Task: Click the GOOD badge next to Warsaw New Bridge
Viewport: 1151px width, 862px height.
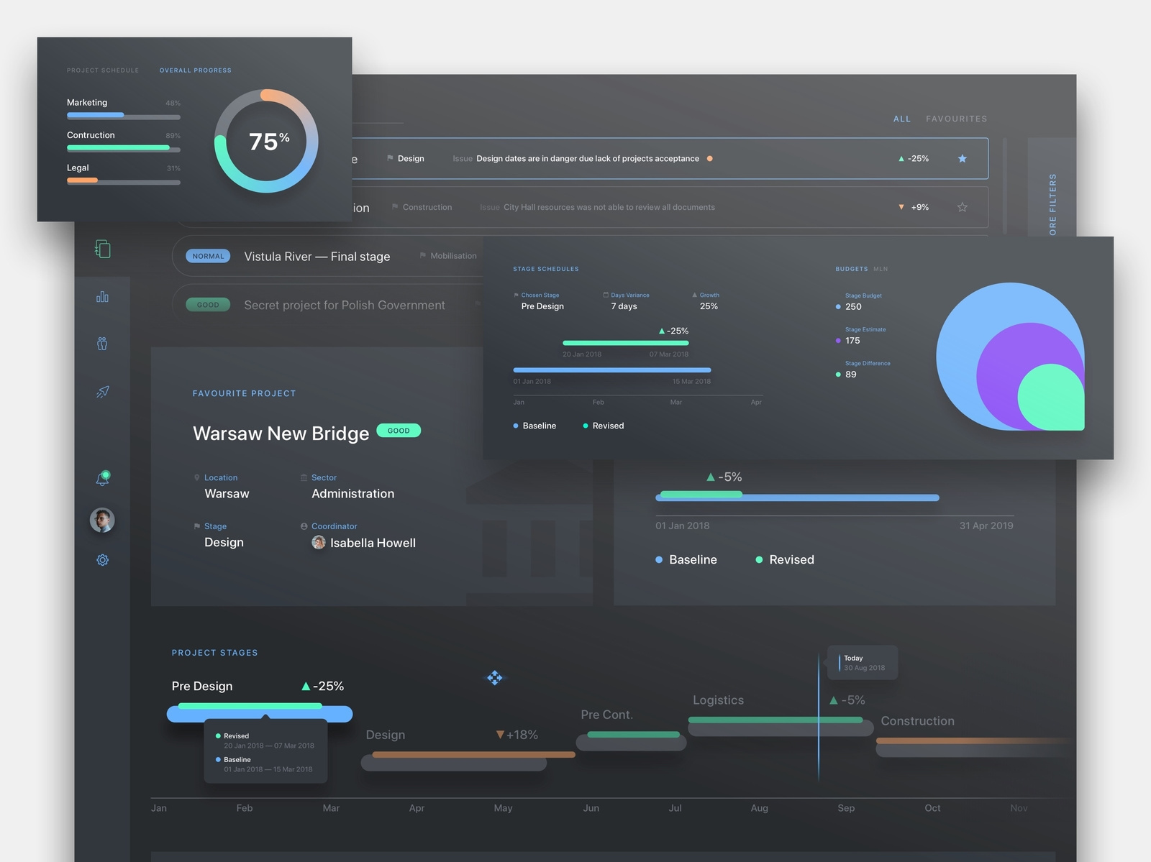Action: (x=399, y=430)
